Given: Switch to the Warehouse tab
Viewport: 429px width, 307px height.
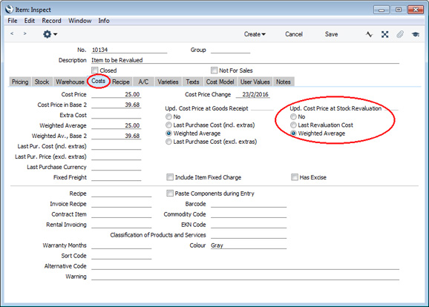Looking at the screenshot, I should [x=70, y=82].
